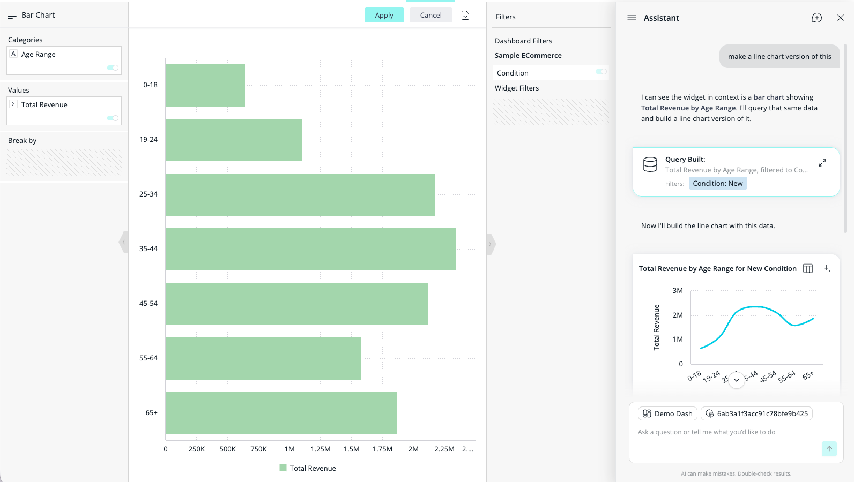Show table view of line chart

[x=808, y=268]
